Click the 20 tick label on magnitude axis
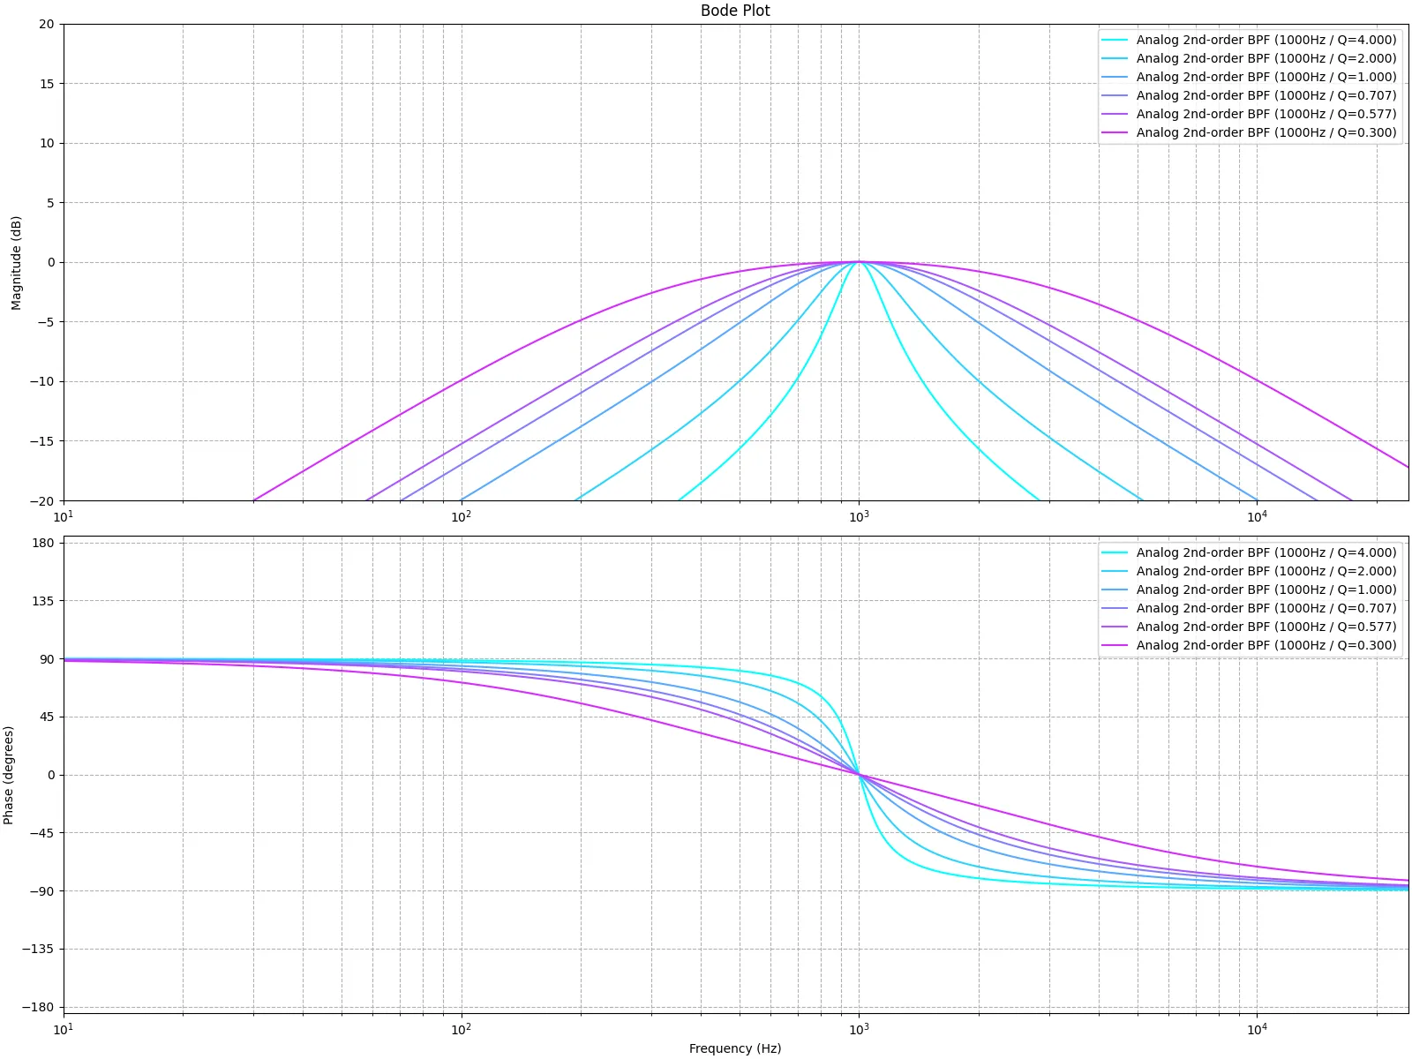1412x1059 pixels. 46,24
